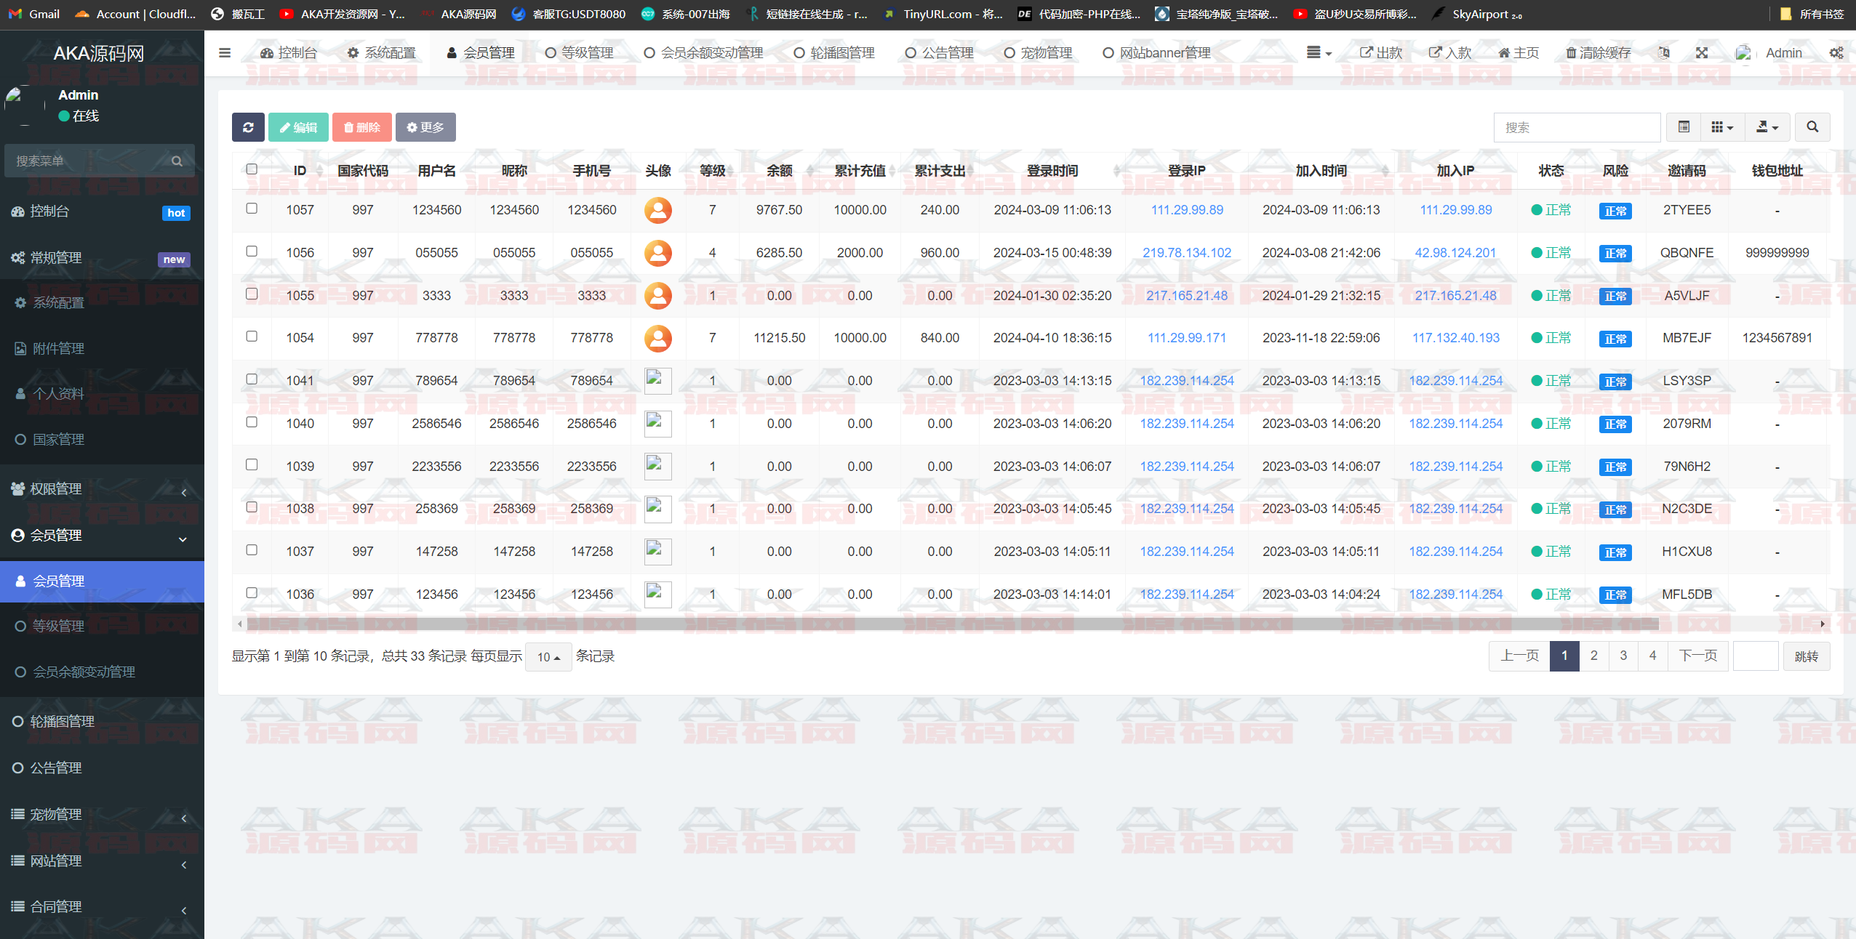Open the rows-per-page 10 dropdown
Image resolution: width=1856 pixels, height=939 pixels.
(548, 657)
